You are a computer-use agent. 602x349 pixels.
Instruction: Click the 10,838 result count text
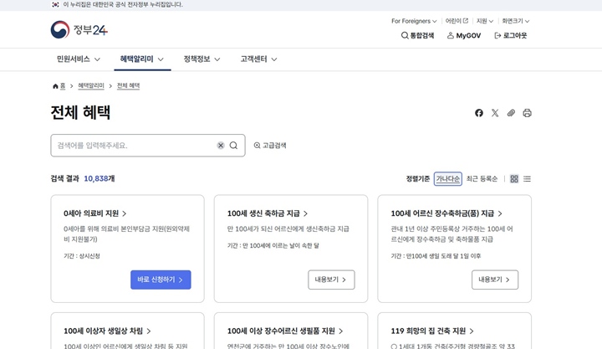click(96, 179)
